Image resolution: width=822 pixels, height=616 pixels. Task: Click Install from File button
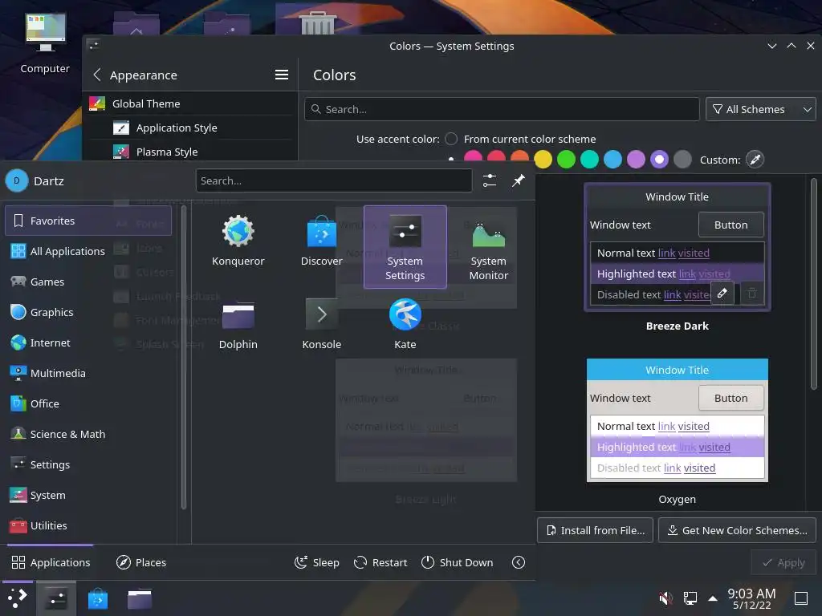595,530
